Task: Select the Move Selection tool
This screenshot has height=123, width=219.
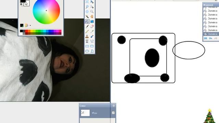Action: [92, 7]
